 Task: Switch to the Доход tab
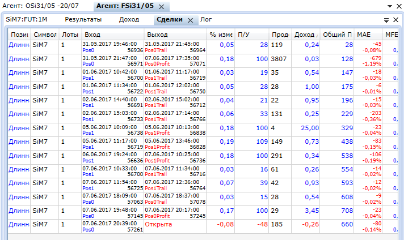click(129, 20)
